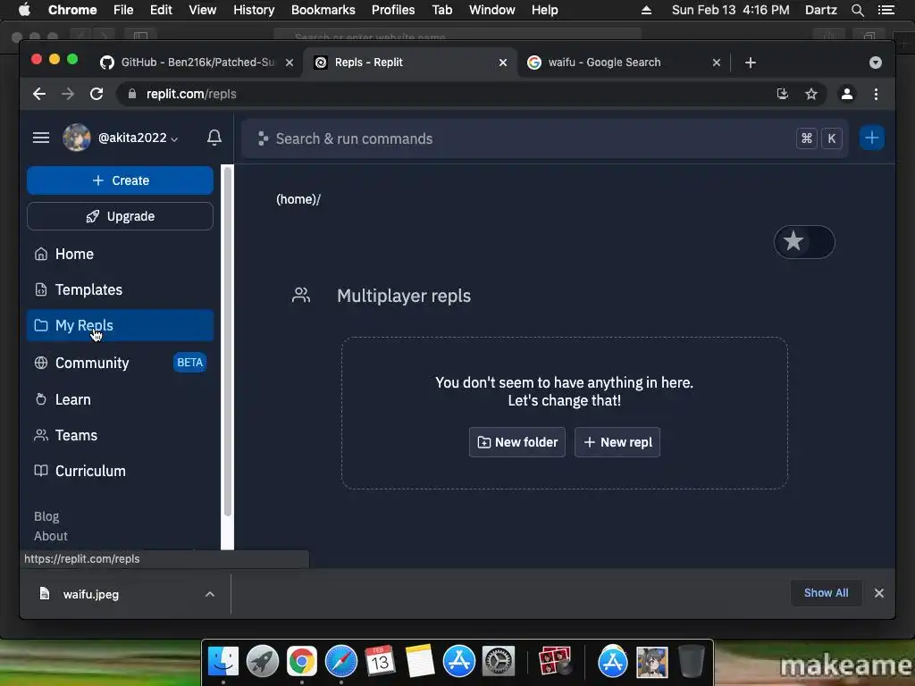Click the Upgrade button
This screenshot has height=686, width=915.
click(121, 216)
